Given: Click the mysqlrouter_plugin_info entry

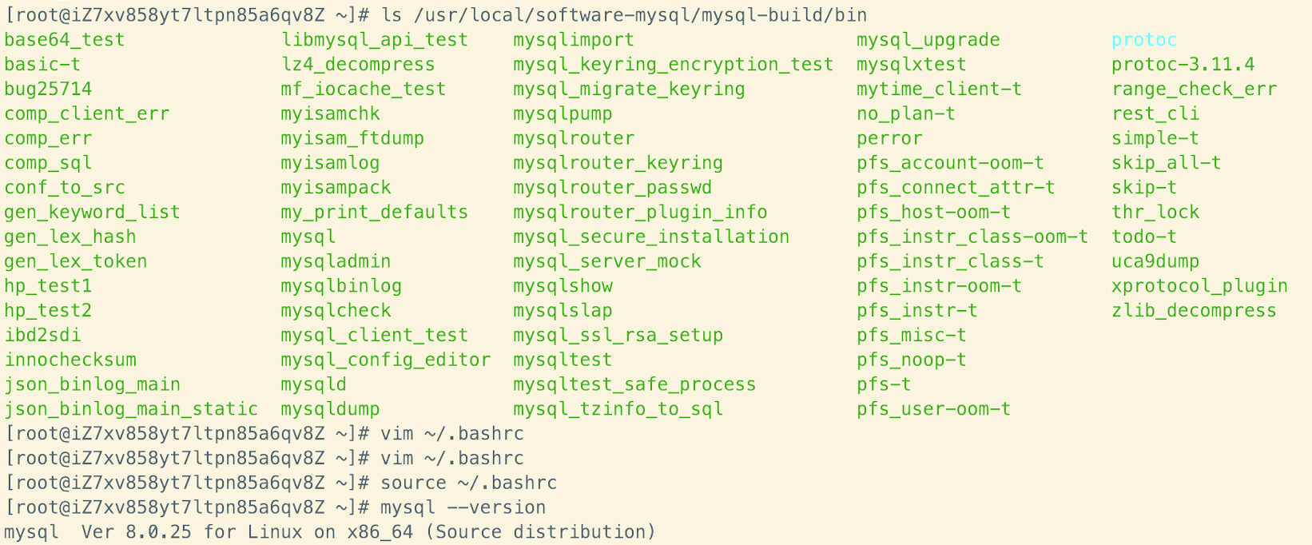Looking at the screenshot, I should 639,213.
